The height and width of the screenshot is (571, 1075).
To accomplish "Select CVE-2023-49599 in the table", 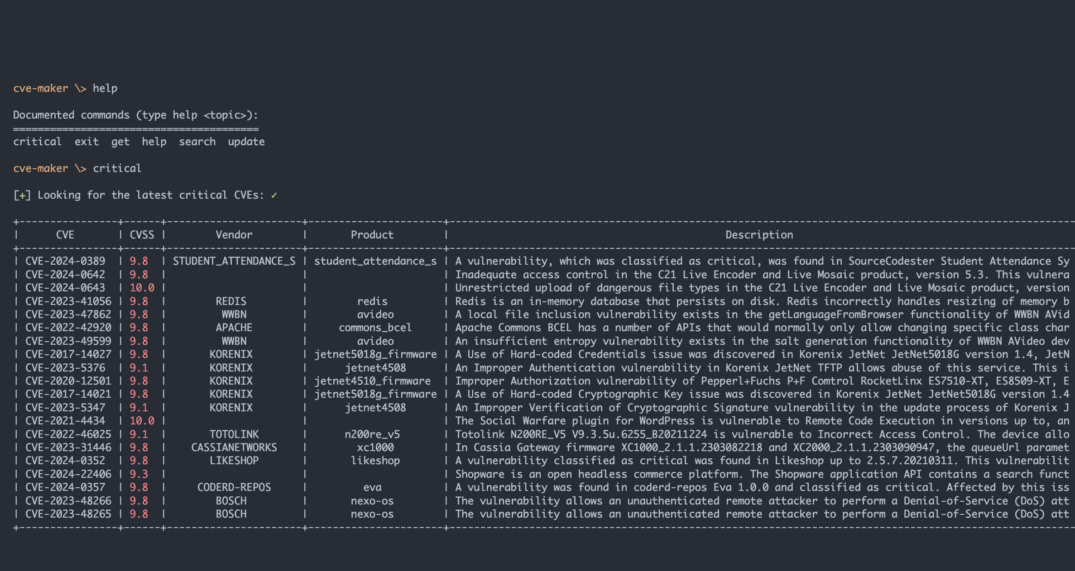I will (68, 341).
